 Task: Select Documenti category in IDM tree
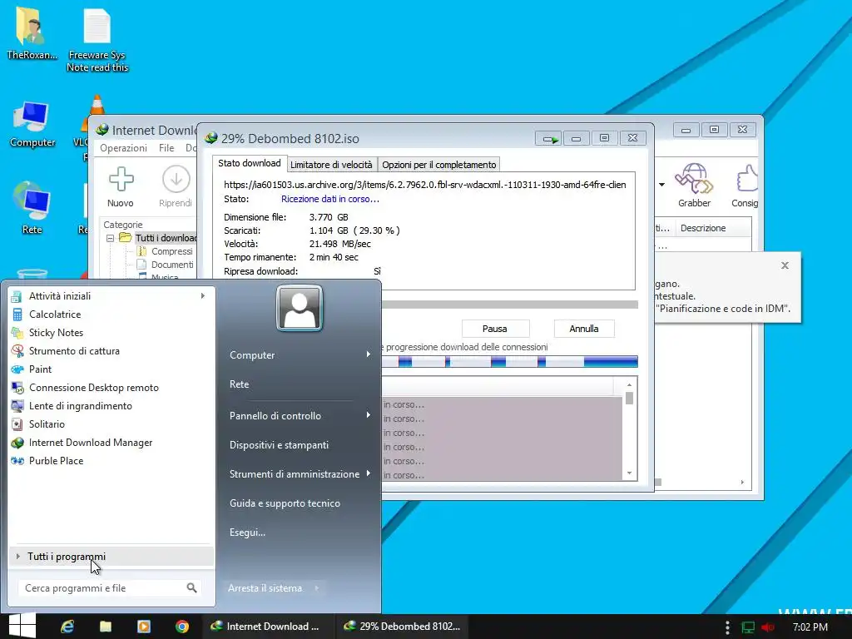[171, 265]
